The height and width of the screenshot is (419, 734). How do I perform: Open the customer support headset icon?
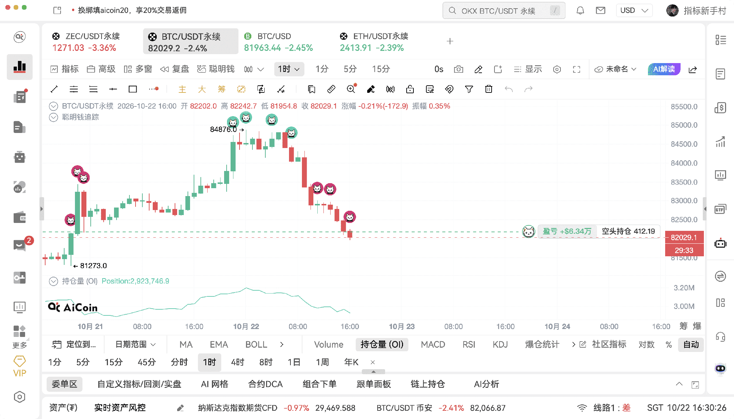point(720,337)
